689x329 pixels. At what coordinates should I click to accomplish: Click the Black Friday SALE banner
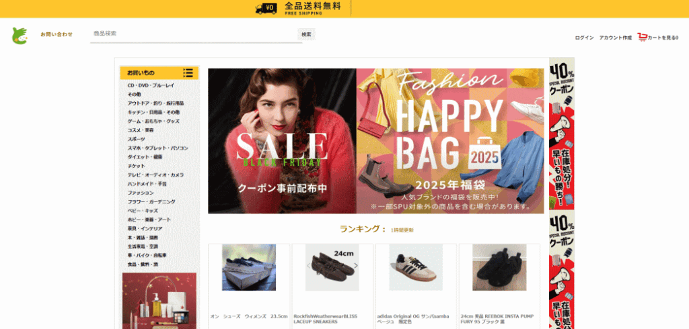coord(282,141)
